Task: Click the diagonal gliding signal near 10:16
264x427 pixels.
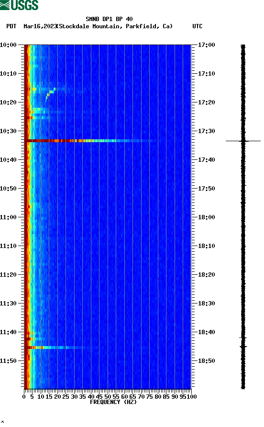Action: 50,94
